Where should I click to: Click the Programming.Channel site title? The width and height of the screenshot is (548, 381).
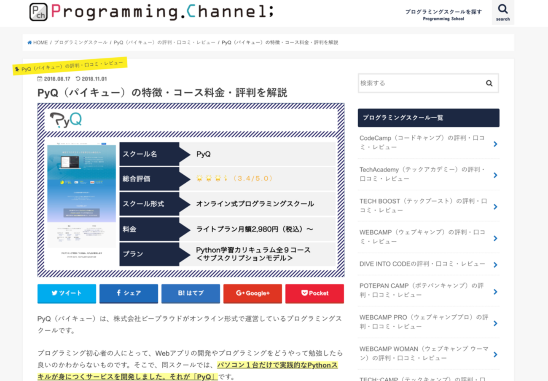tap(162, 11)
